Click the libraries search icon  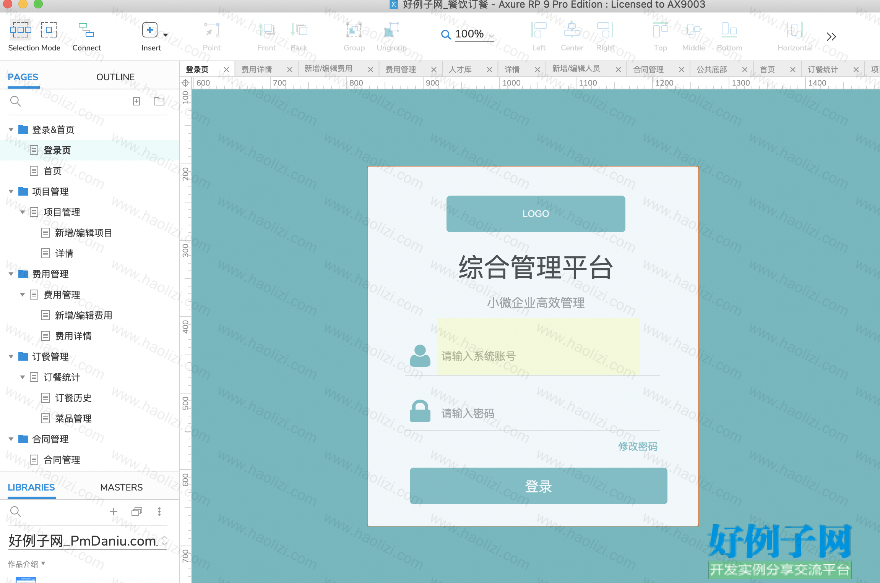(15, 511)
